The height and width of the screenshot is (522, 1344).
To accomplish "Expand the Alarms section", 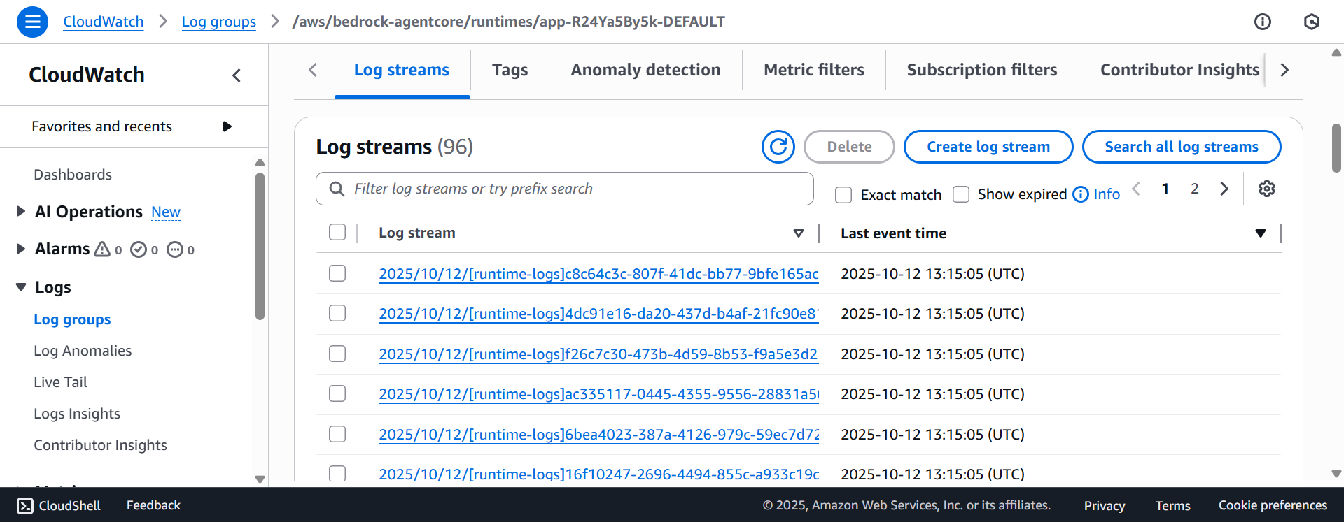I will (x=21, y=248).
